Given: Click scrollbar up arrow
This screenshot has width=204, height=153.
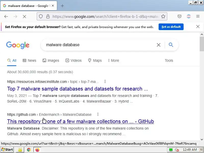Looking at the screenshot, I should [202, 34].
